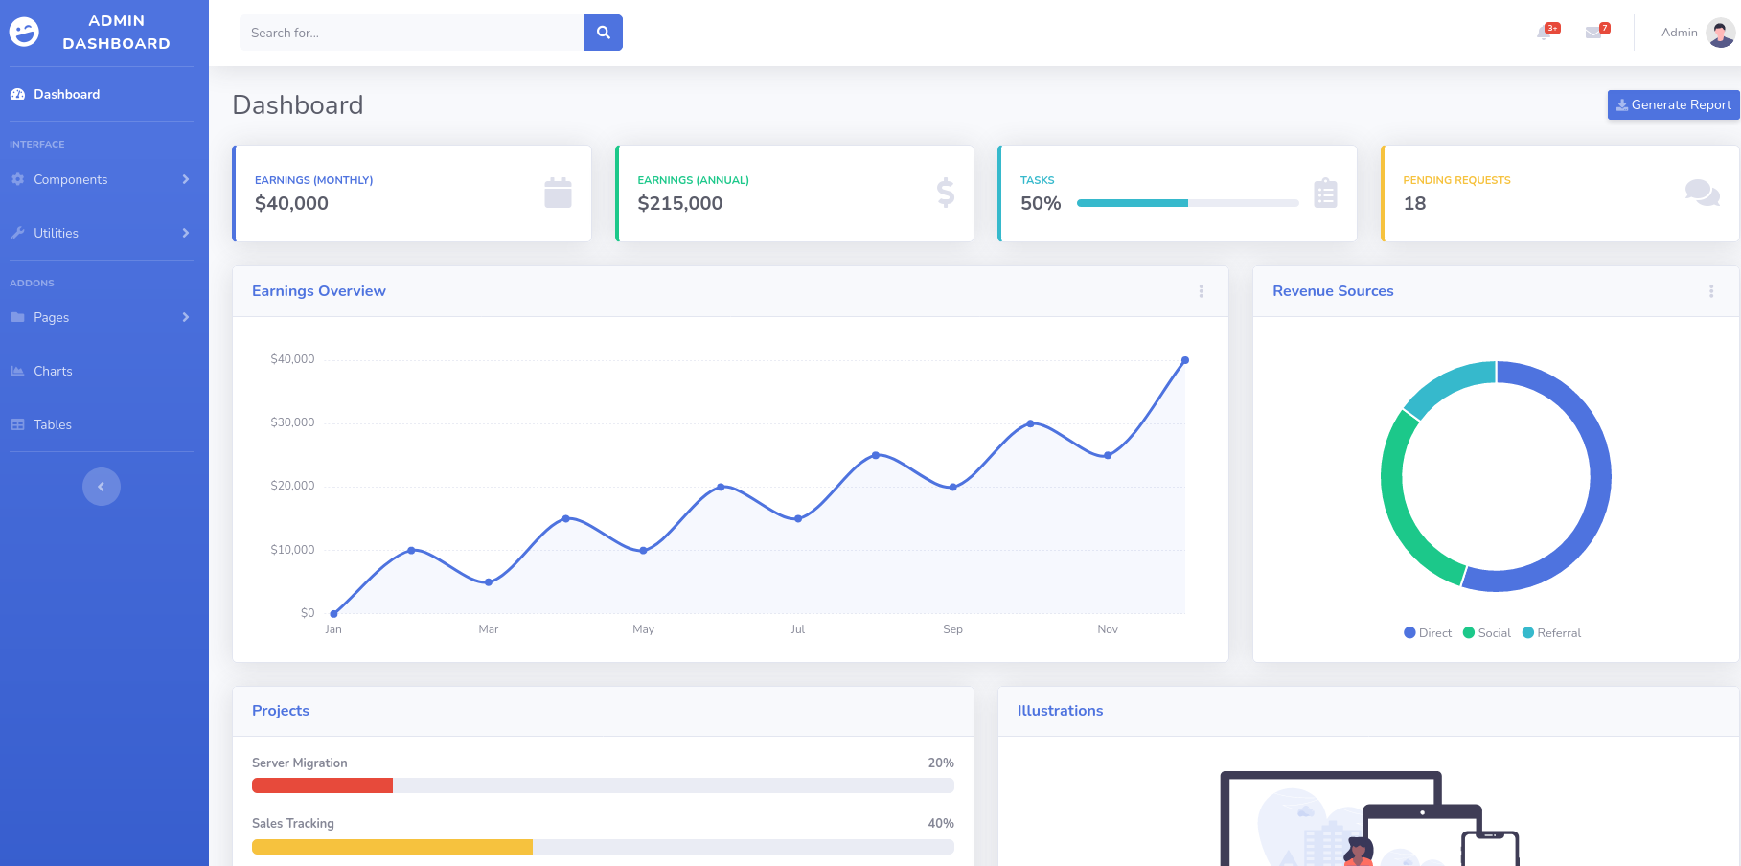Open Earnings Overview options ellipsis menu
1741x866 pixels.
[1201, 291]
